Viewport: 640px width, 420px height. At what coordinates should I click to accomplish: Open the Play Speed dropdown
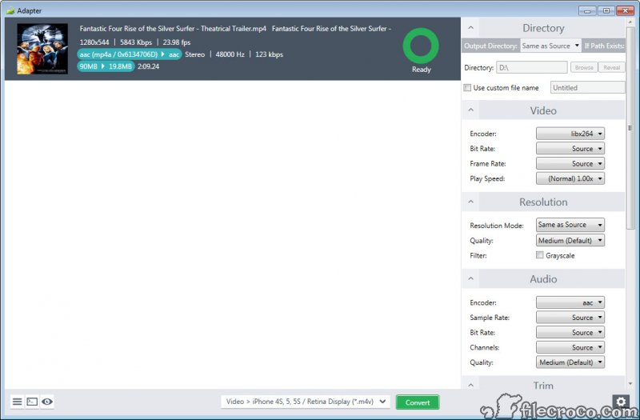(x=570, y=178)
